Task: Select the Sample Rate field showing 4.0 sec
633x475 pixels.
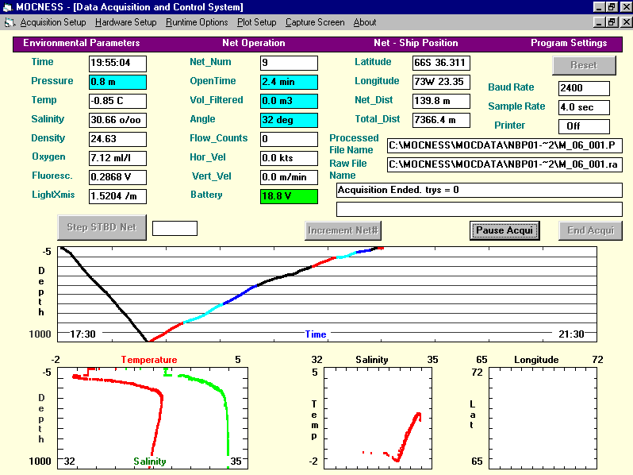Action: pos(584,107)
